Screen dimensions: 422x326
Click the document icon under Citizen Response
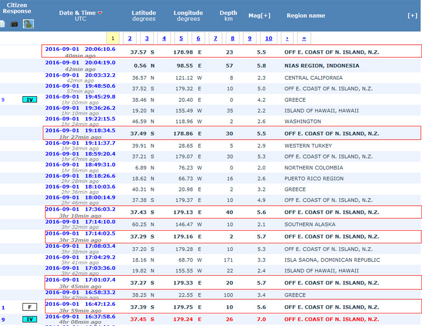tap(3, 24)
